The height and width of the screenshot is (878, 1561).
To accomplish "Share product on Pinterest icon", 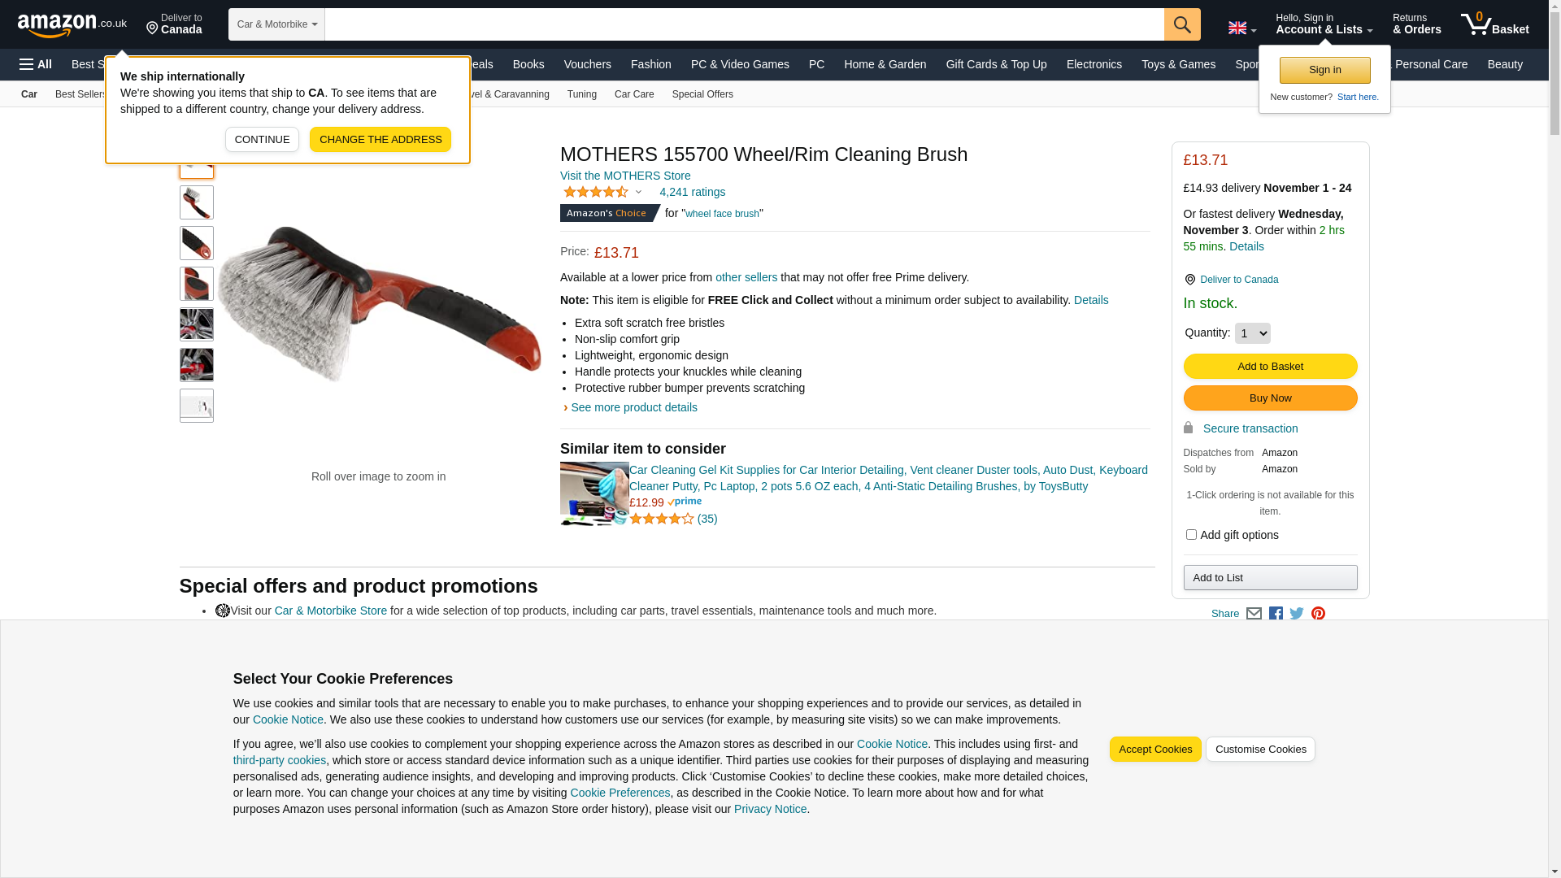I will tap(1318, 614).
